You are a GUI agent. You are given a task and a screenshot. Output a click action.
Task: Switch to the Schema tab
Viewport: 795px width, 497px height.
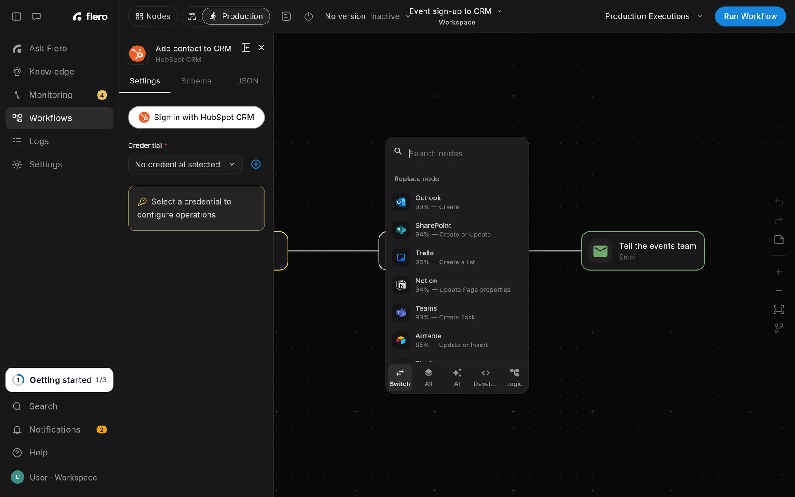pos(196,81)
